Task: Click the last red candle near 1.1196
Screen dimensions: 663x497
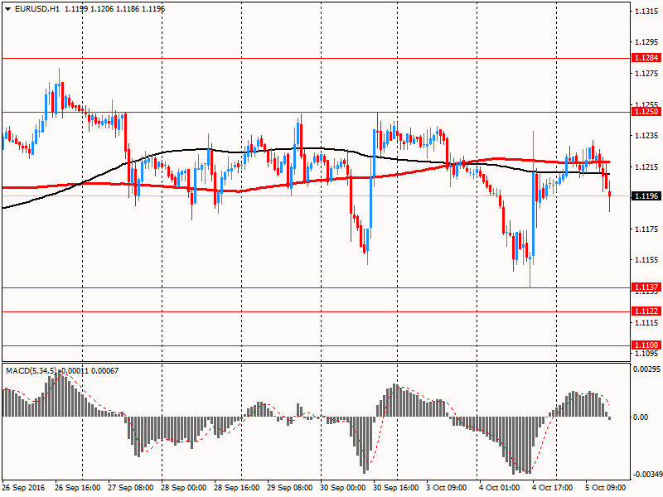Action: pos(610,195)
